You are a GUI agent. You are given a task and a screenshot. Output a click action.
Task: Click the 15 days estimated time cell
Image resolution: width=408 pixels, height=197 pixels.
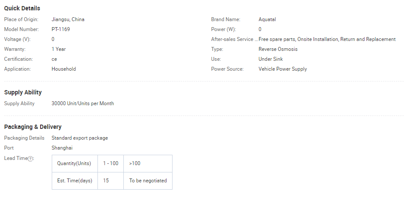coord(106,181)
